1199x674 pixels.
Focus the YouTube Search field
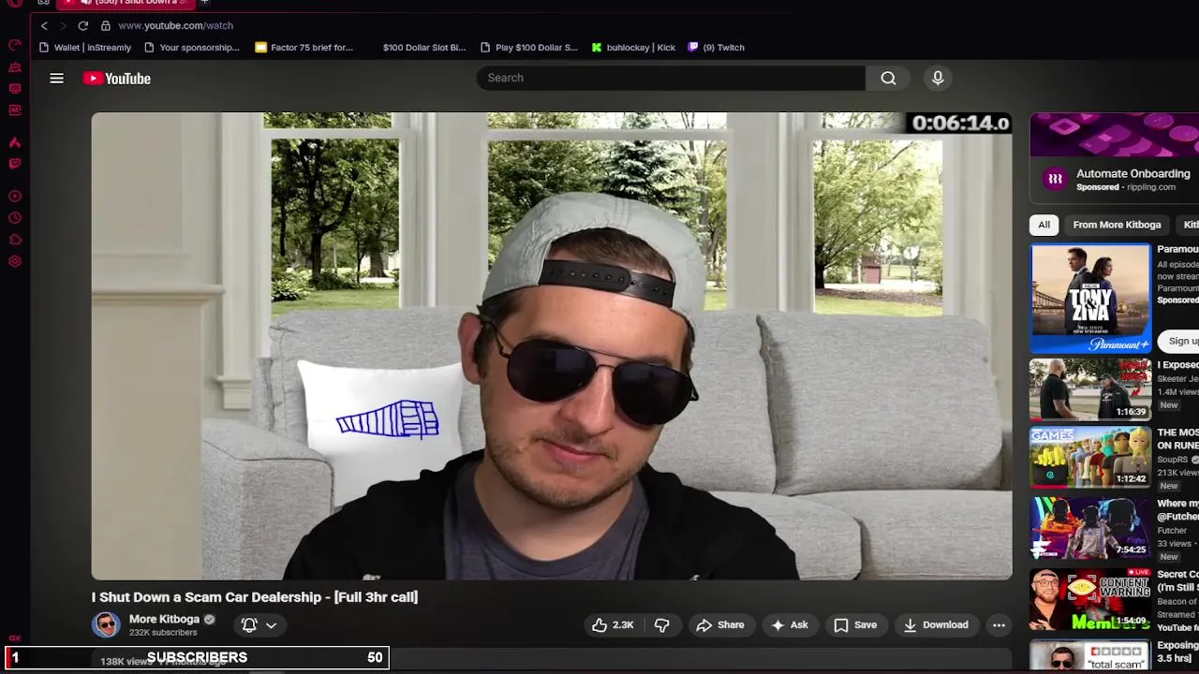click(671, 78)
